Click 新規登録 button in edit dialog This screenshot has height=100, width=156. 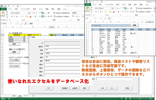pyautogui.click(x=65, y=88)
